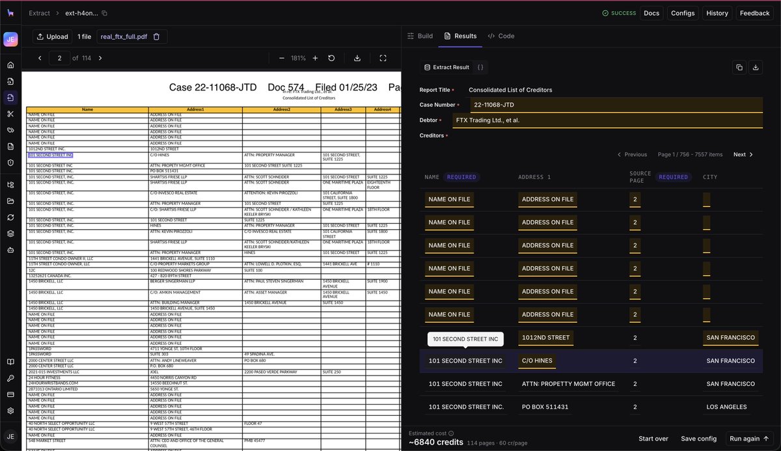781x451 pixels.
Task: Open the JE avatar at sidebar bottom
Action: pos(10,437)
